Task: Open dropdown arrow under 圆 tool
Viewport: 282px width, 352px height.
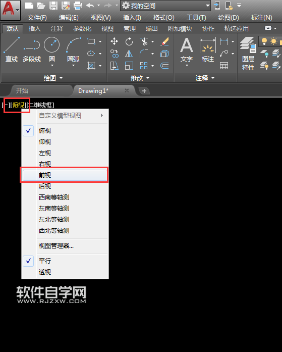Action: [x=52, y=66]
